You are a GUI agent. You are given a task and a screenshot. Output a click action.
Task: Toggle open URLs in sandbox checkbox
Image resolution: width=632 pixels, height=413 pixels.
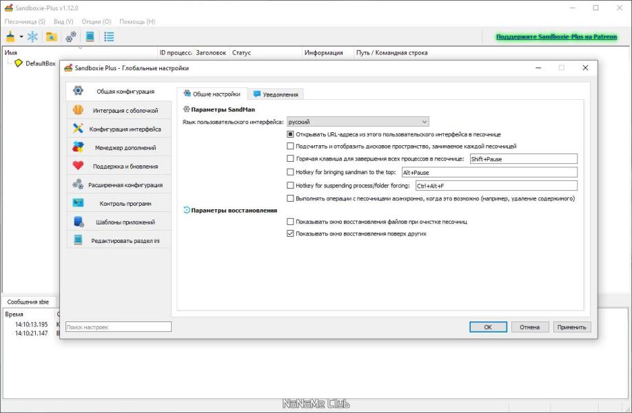coord(290,134)
